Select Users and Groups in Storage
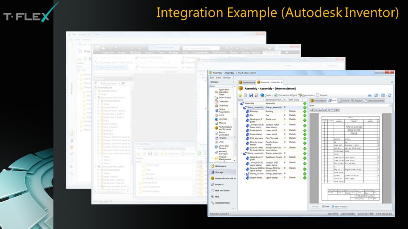 point(222,147)
